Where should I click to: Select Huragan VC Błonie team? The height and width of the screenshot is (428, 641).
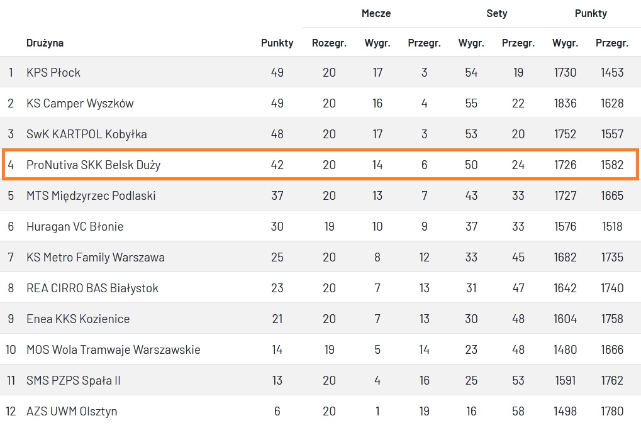[75, 226]
